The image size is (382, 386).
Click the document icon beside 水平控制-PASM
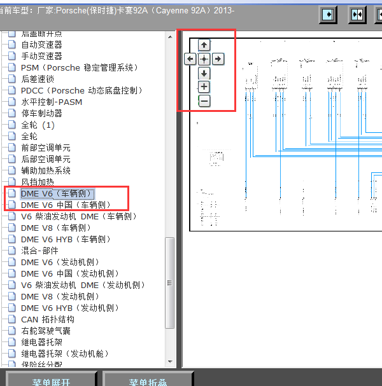(x=12, y=102)
